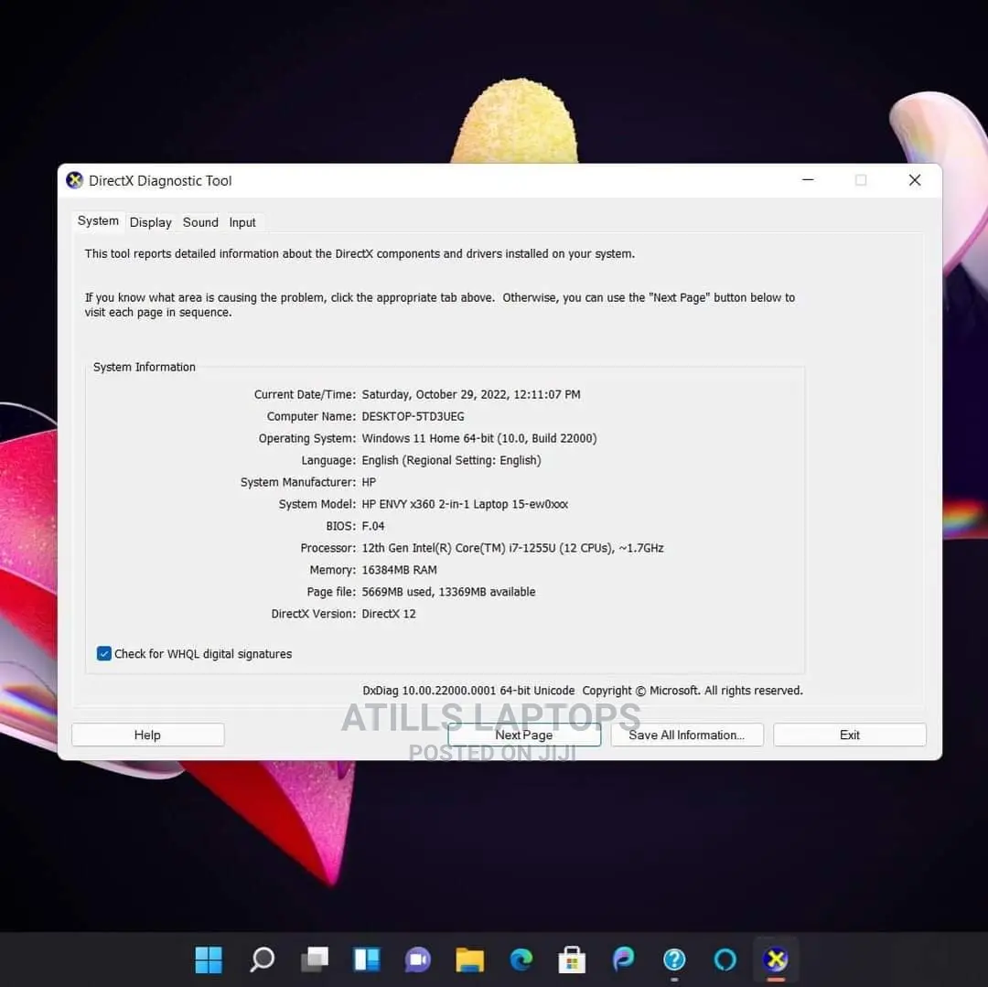Launch Microsoft Edge from taskbar
The image size is (988, 987).
click(521, 960)
